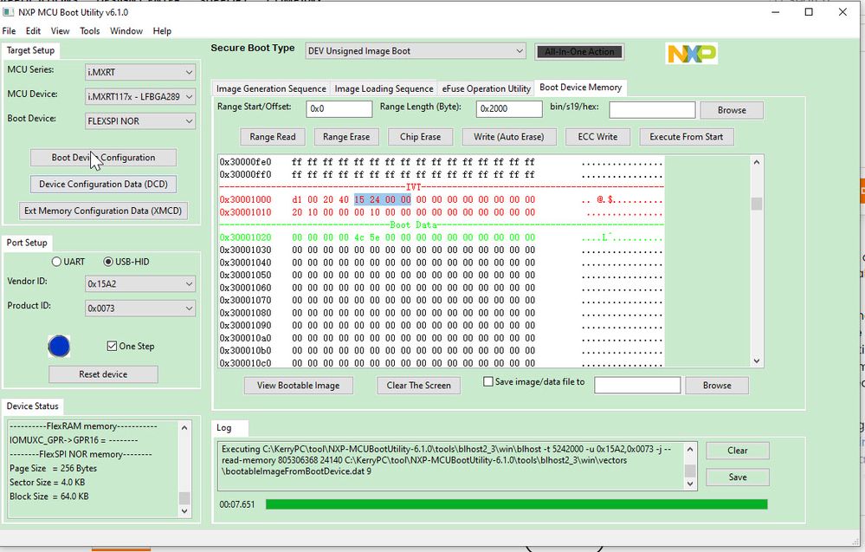Click the Block Size = 64.0 KB line

(49, 497)
